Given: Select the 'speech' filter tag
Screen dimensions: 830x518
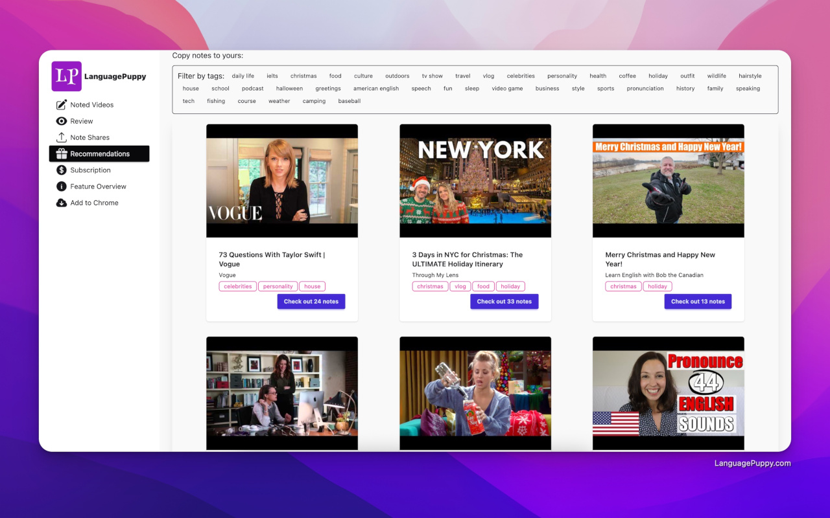Looking at the screenshot, I should [x=421, y=89].
